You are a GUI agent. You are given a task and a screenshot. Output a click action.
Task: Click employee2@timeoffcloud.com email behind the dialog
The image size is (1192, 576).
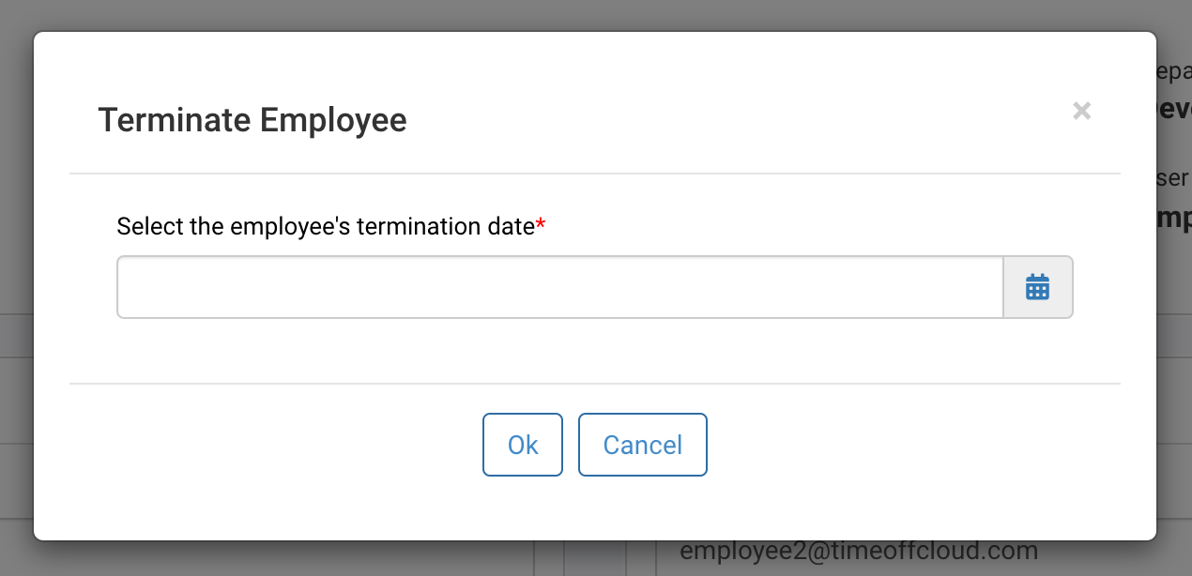[x=859, y=550]
